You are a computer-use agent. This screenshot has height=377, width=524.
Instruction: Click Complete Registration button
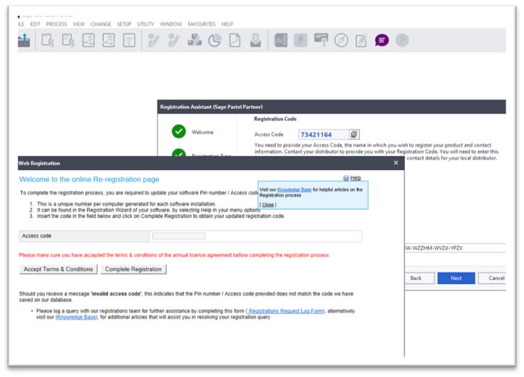[133, 269]
